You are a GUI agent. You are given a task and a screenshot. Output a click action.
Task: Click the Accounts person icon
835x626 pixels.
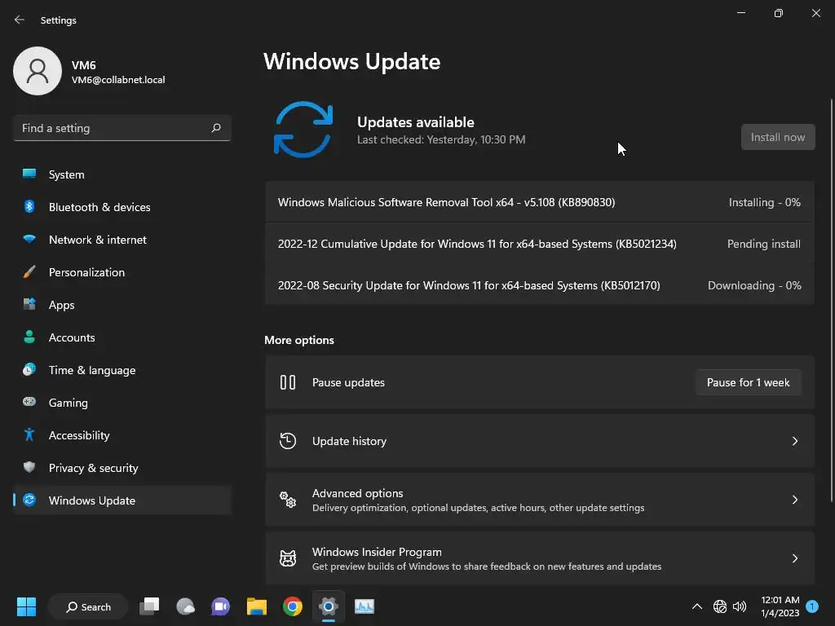coord(29,337)
